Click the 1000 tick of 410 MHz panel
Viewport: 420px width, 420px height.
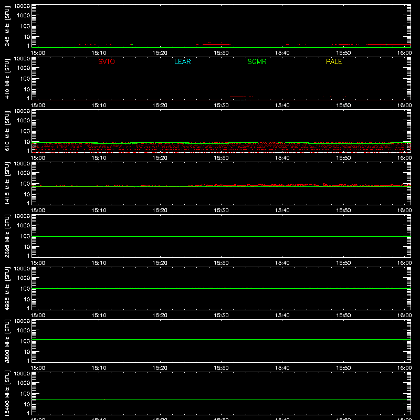[x=24, y=68]
